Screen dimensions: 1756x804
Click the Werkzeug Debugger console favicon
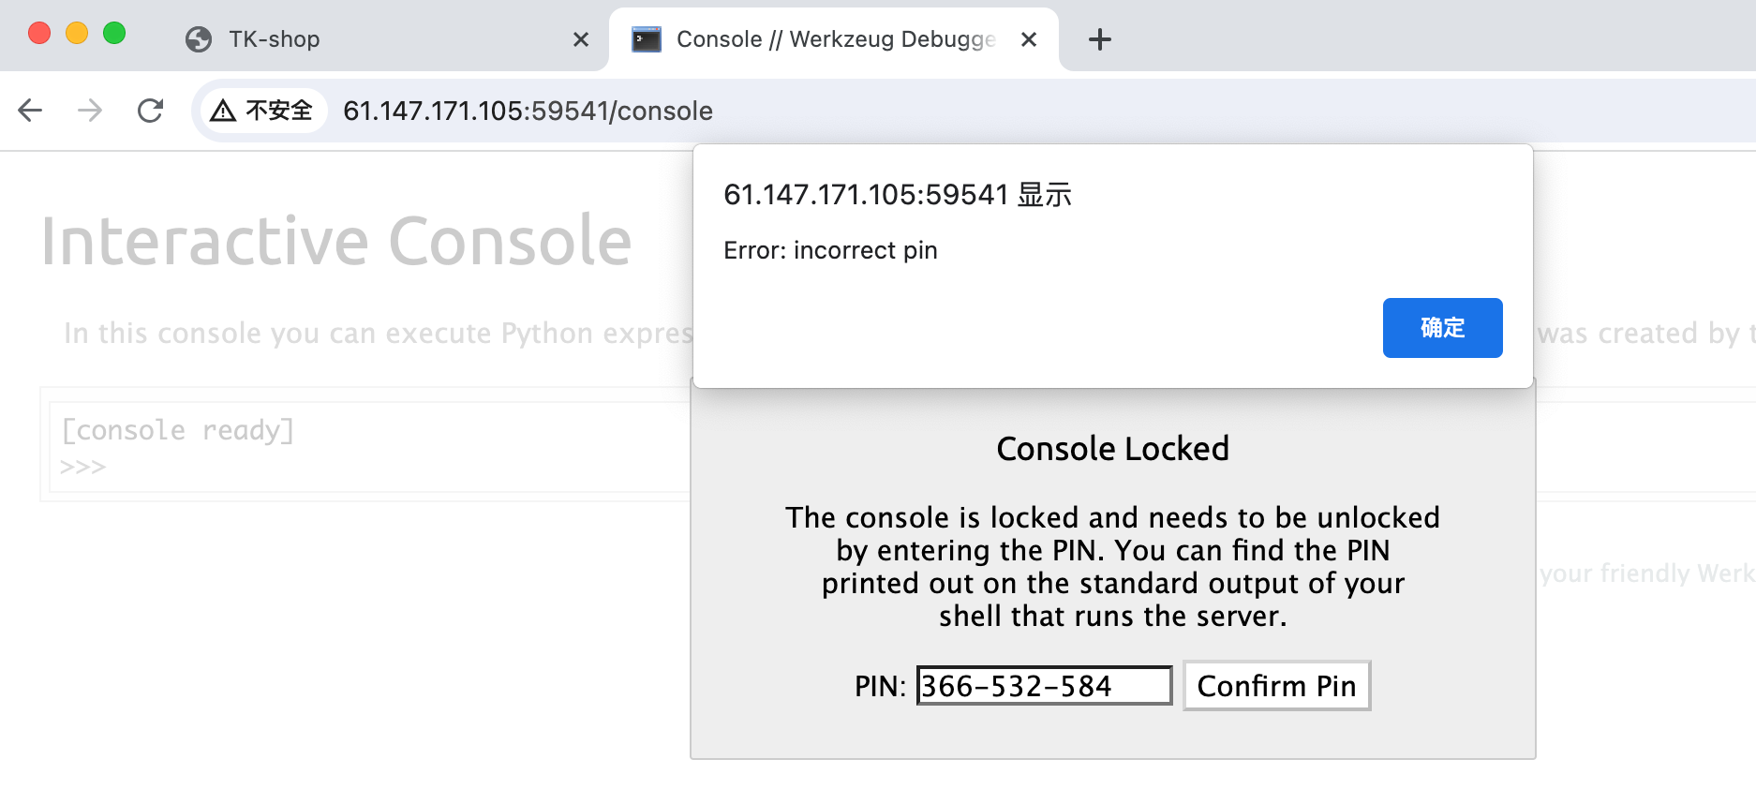click(x=647, y=39)
